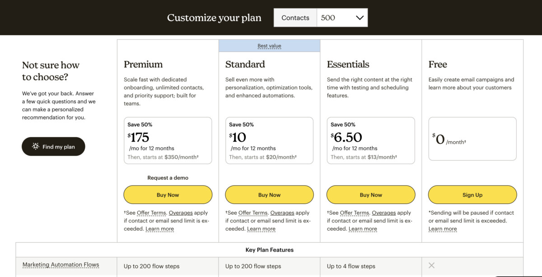Image resolution: width=542 pixels, height=277 pixels.
Task: Click the Marketing Automation Flows feature link
Action: click(61, 265)
